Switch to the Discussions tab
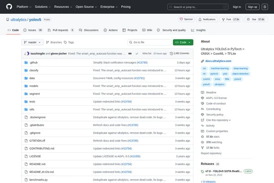This screenshot has width=274, height=183. pos(89,30)
